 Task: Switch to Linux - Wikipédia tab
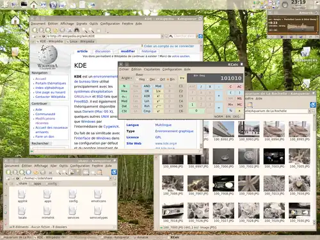pyautogui.click(x=80, y=42)
